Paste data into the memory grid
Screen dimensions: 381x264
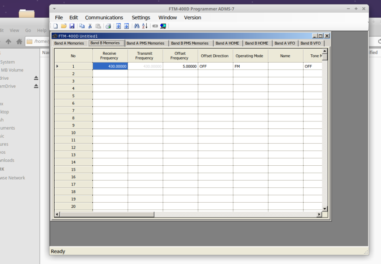click(x=98, y=26)
